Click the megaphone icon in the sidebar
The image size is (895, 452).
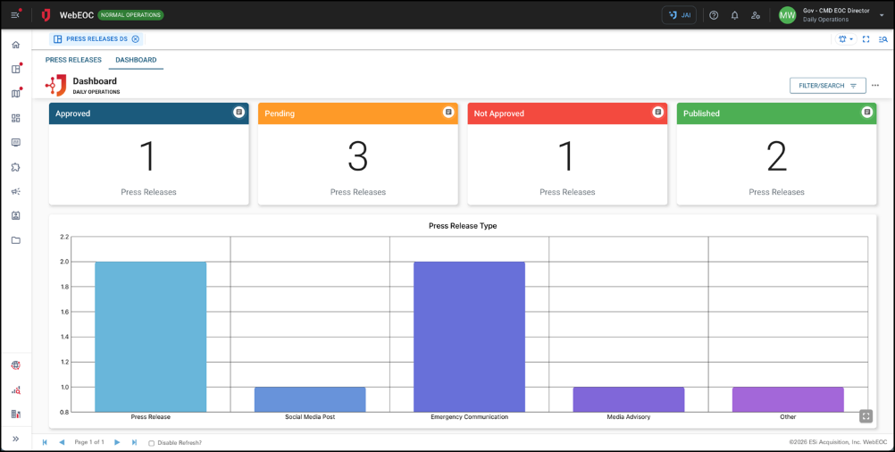coord(15,192)
